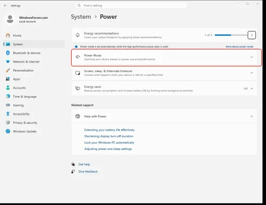Click the Give feedback icon
The height and width of the screenshot is (205, 266).
pyautogui.click(x=73, y=171)
